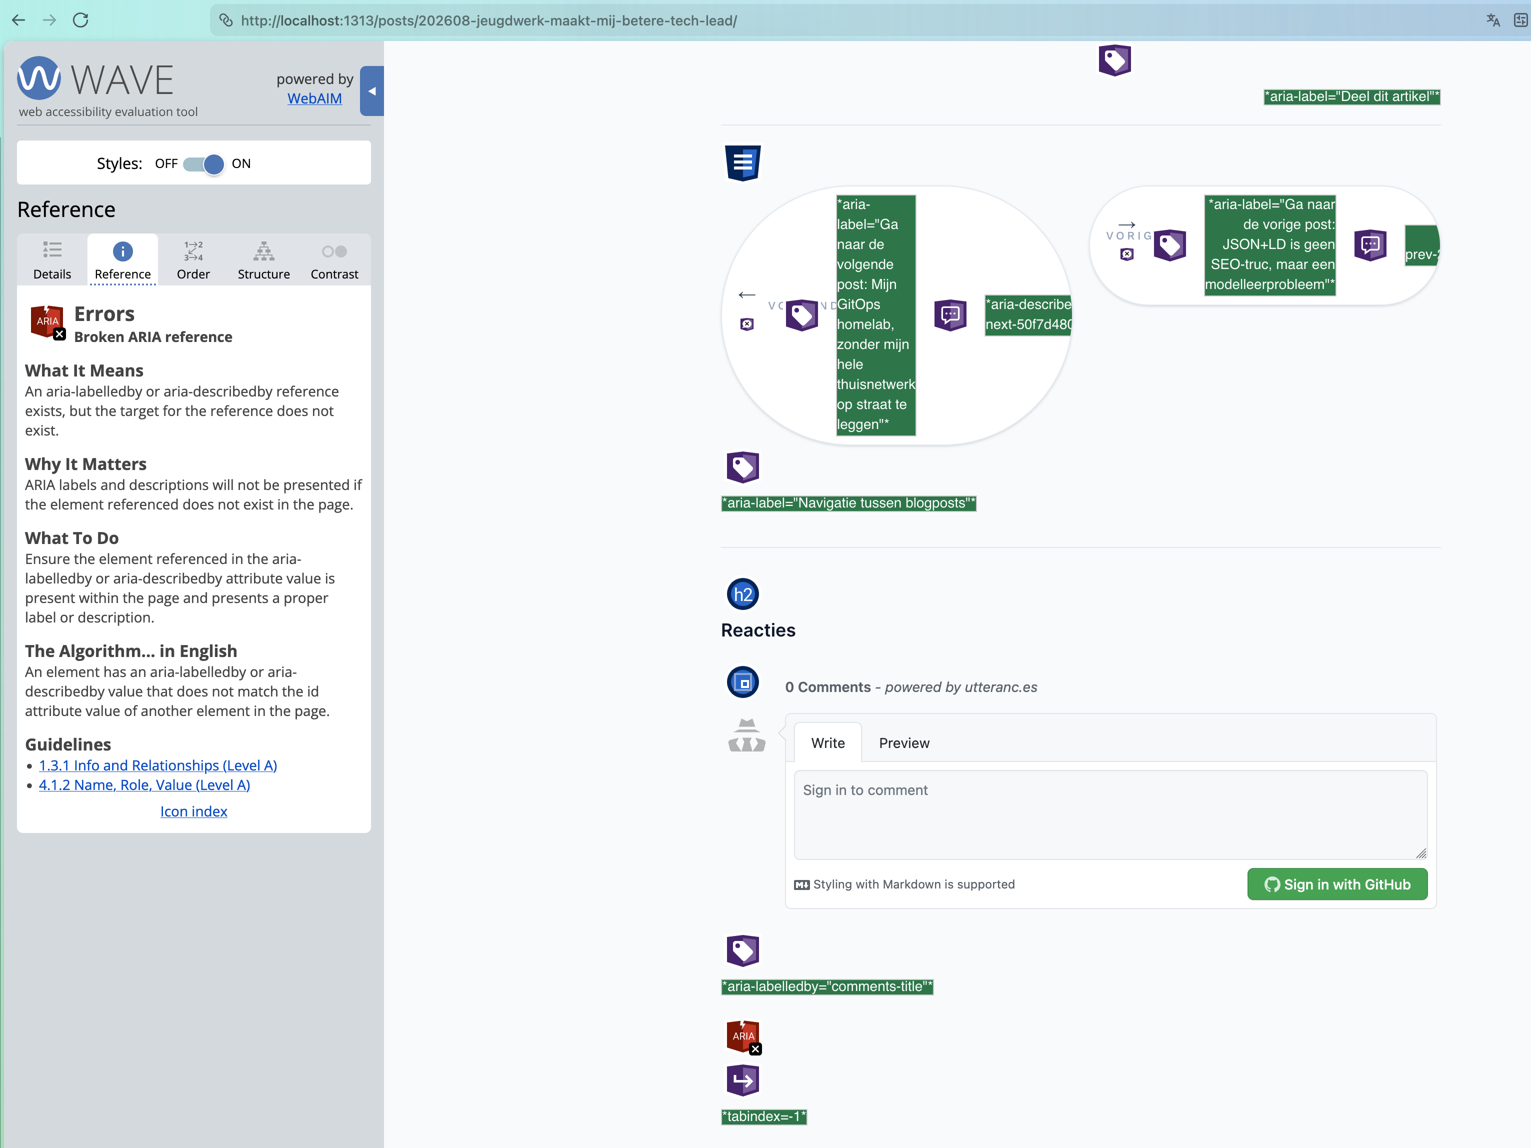Click the ARIA label icon above Navigatie tussen blogposts
The image size is (1531, 1148).
tap(742, 467)
